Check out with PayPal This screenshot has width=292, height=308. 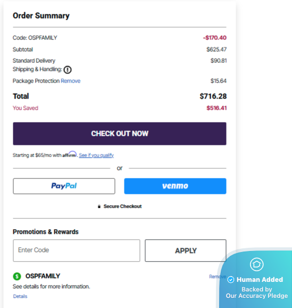64,186
